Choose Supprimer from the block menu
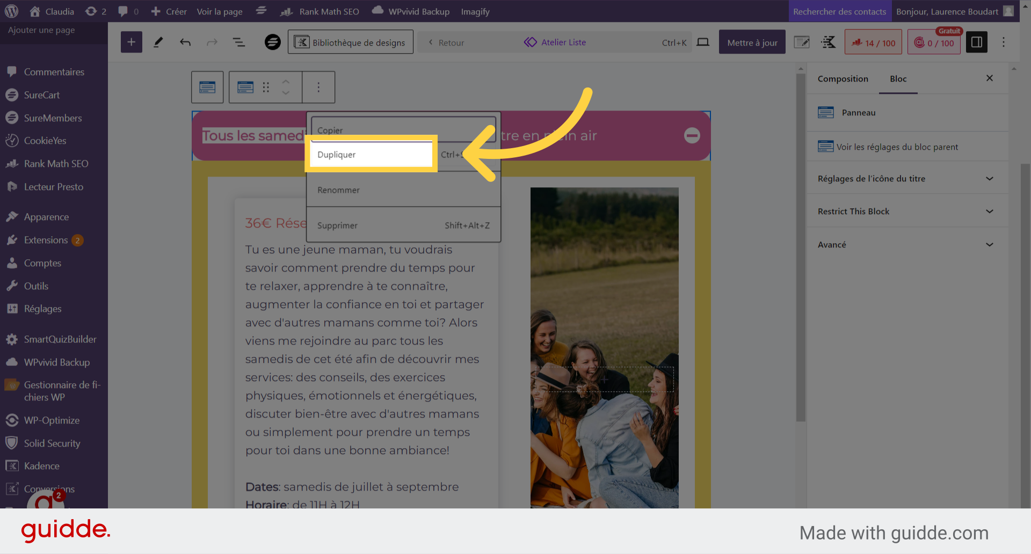Image resolution: width=1031 pixels, height=554 pixels. 403,225
